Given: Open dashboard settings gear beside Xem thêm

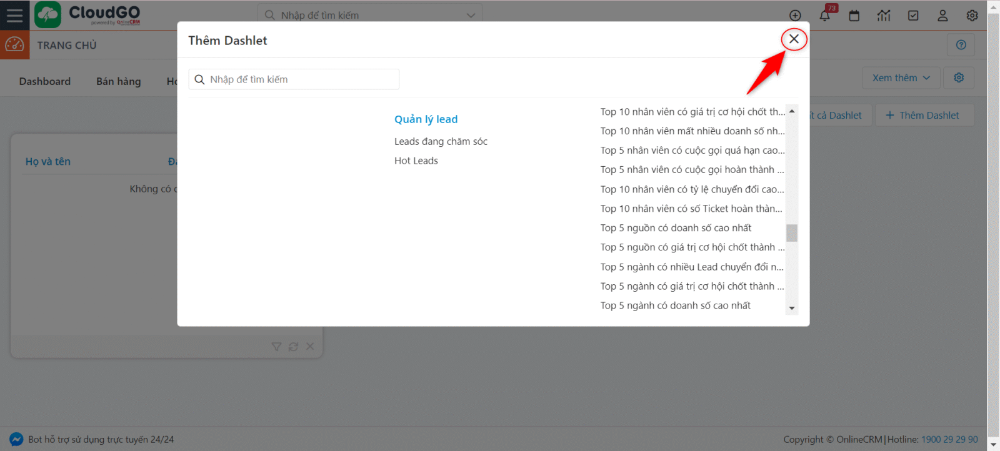Looking at the screenshot, I should click(x=959, y=77).
